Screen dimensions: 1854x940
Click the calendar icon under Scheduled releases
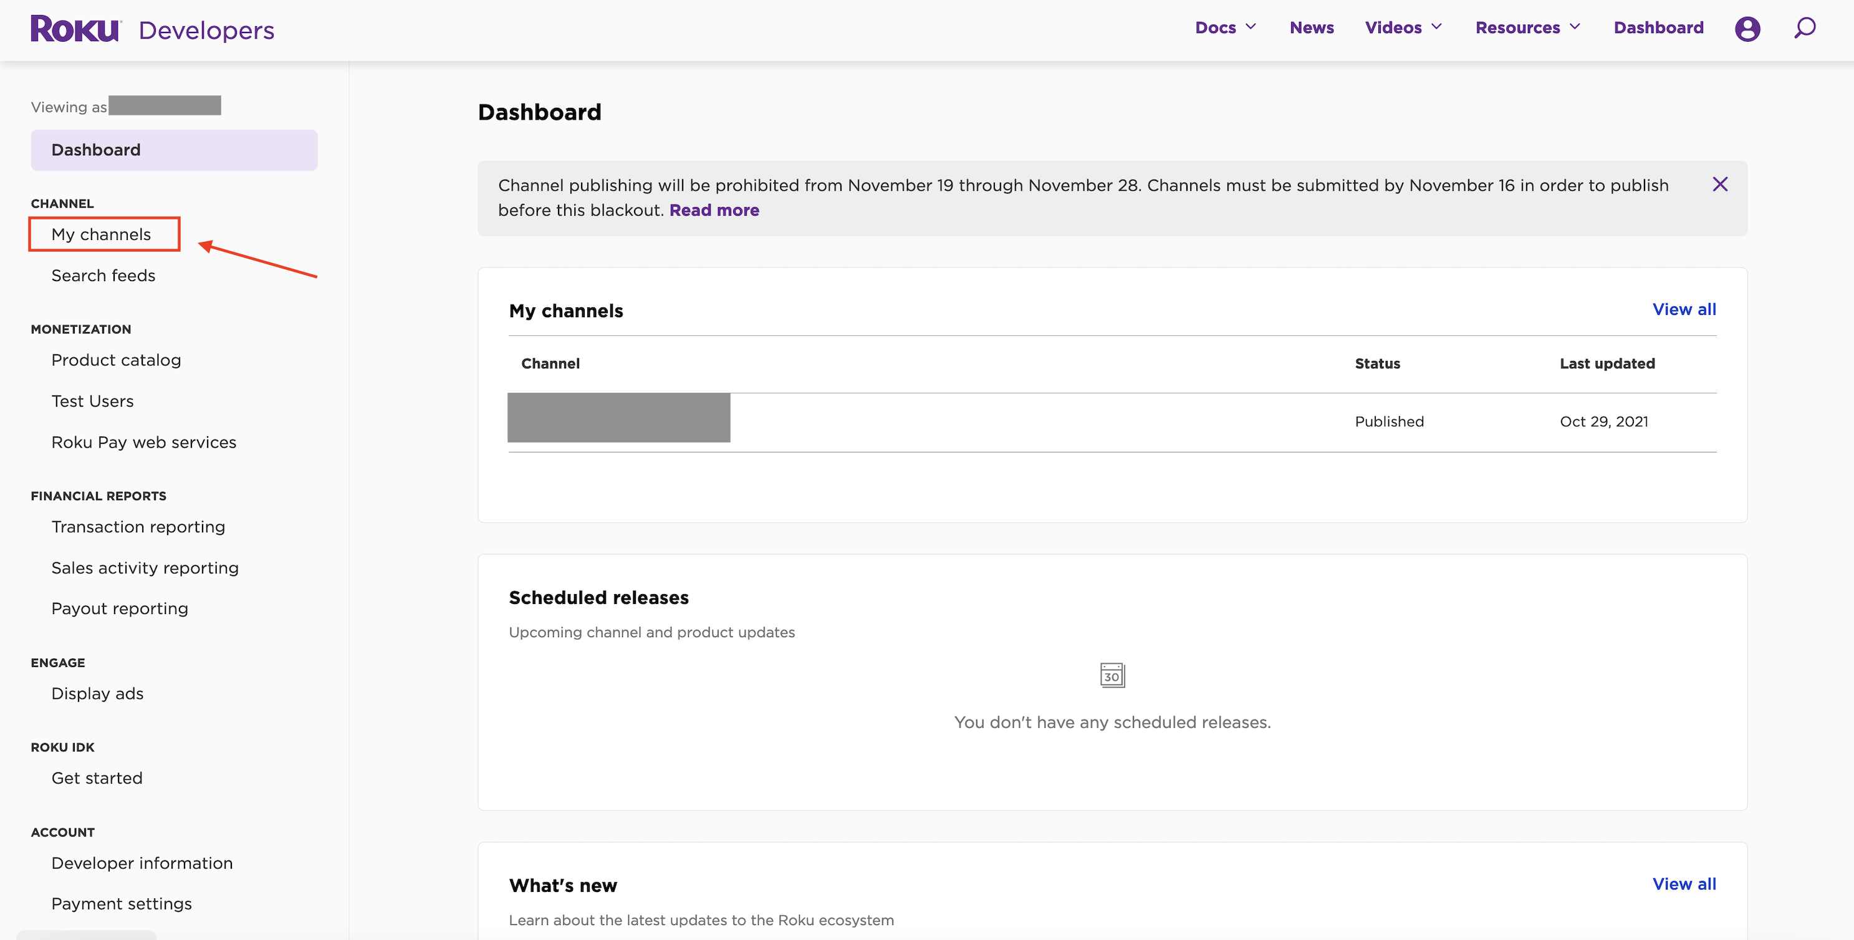[1112, 675]
